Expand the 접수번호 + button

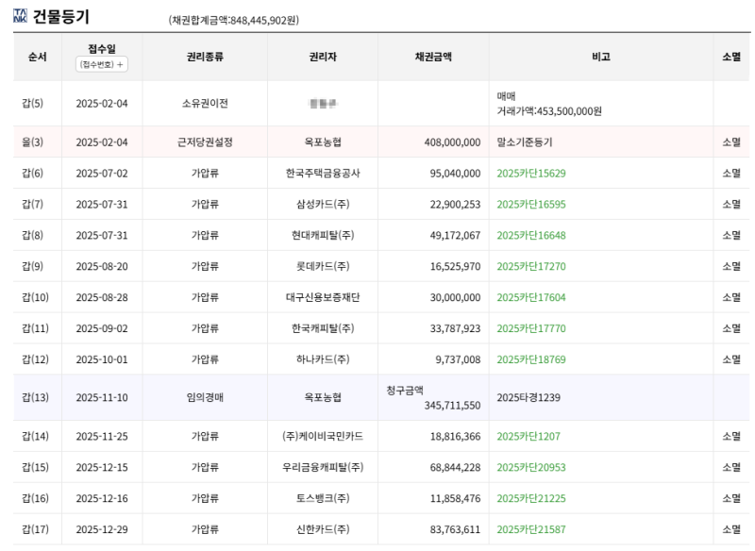click(102, 64)
